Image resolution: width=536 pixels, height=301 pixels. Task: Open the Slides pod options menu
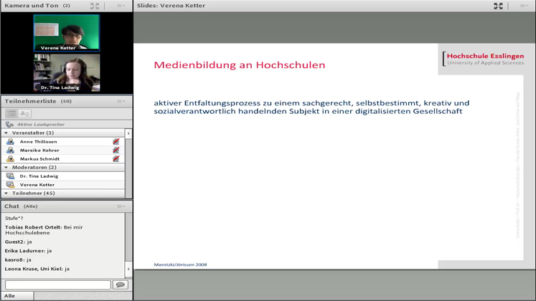click(524, 6)
